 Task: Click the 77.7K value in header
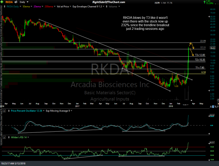point(170,3)
